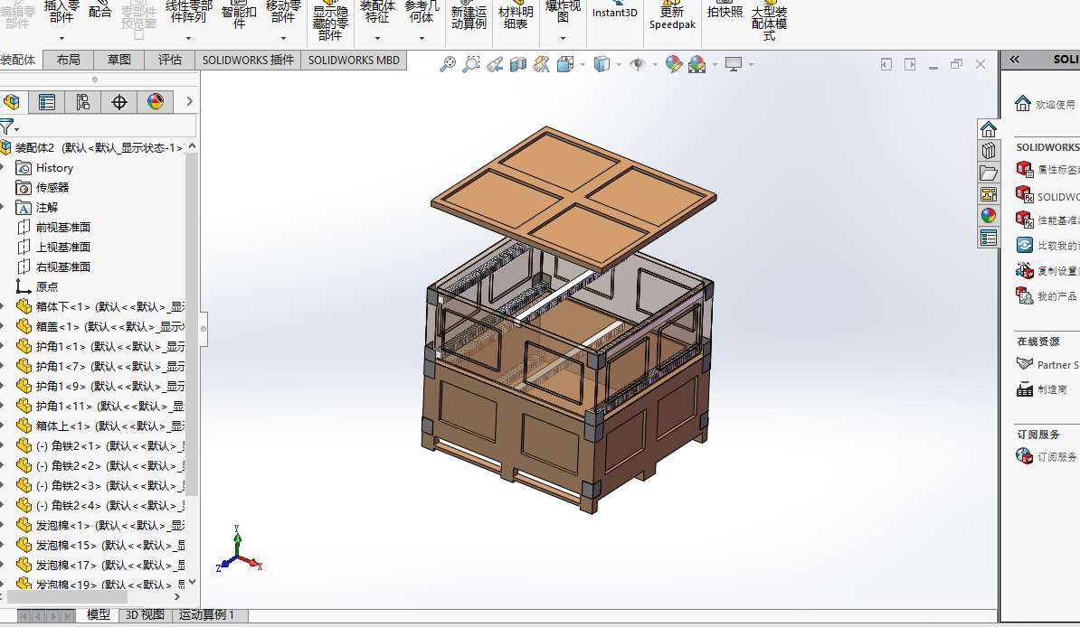Click 新建运动算例 tool

(x=469, y=14)
